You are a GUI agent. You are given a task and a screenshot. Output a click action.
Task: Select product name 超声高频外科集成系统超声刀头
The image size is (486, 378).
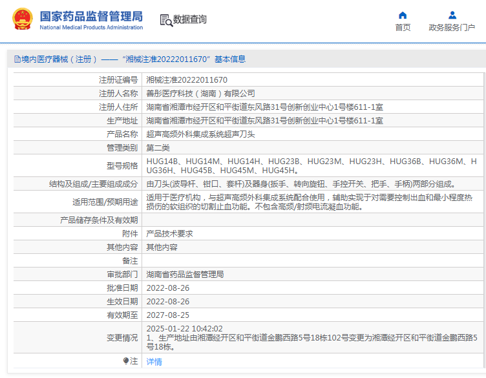pos(200,134)
